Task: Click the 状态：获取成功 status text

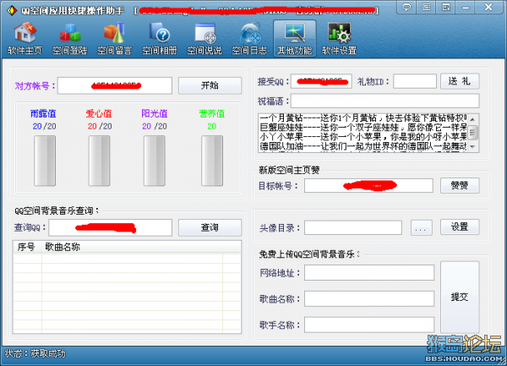Action: 35,353
